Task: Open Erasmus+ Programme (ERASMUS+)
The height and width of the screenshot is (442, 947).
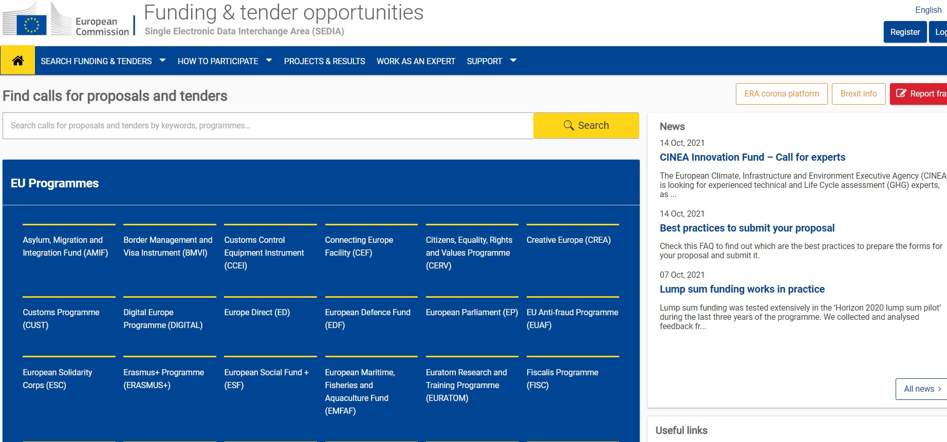Action: click(163, 379)
